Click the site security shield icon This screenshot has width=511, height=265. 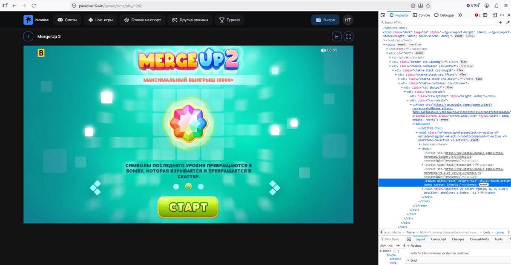point(74,6)
